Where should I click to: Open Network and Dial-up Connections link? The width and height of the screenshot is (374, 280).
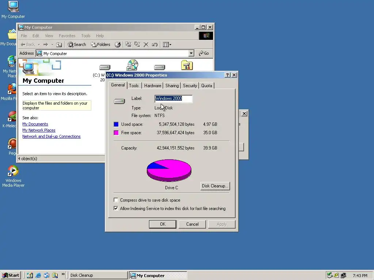tap(51, 136)
